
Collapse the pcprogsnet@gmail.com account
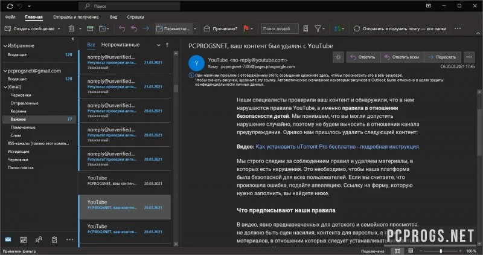pyautogui.click(x=5, y=71)
